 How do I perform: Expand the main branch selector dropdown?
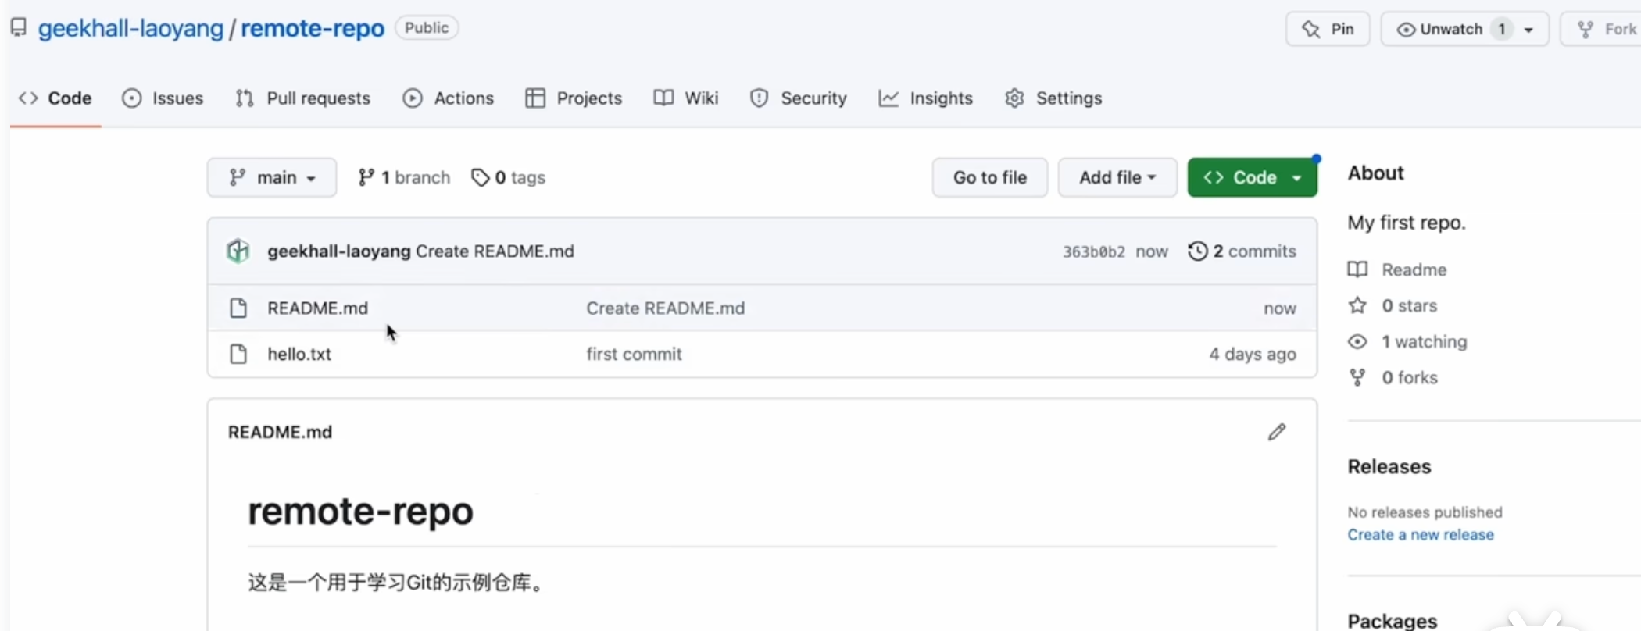tap(272, 177)
